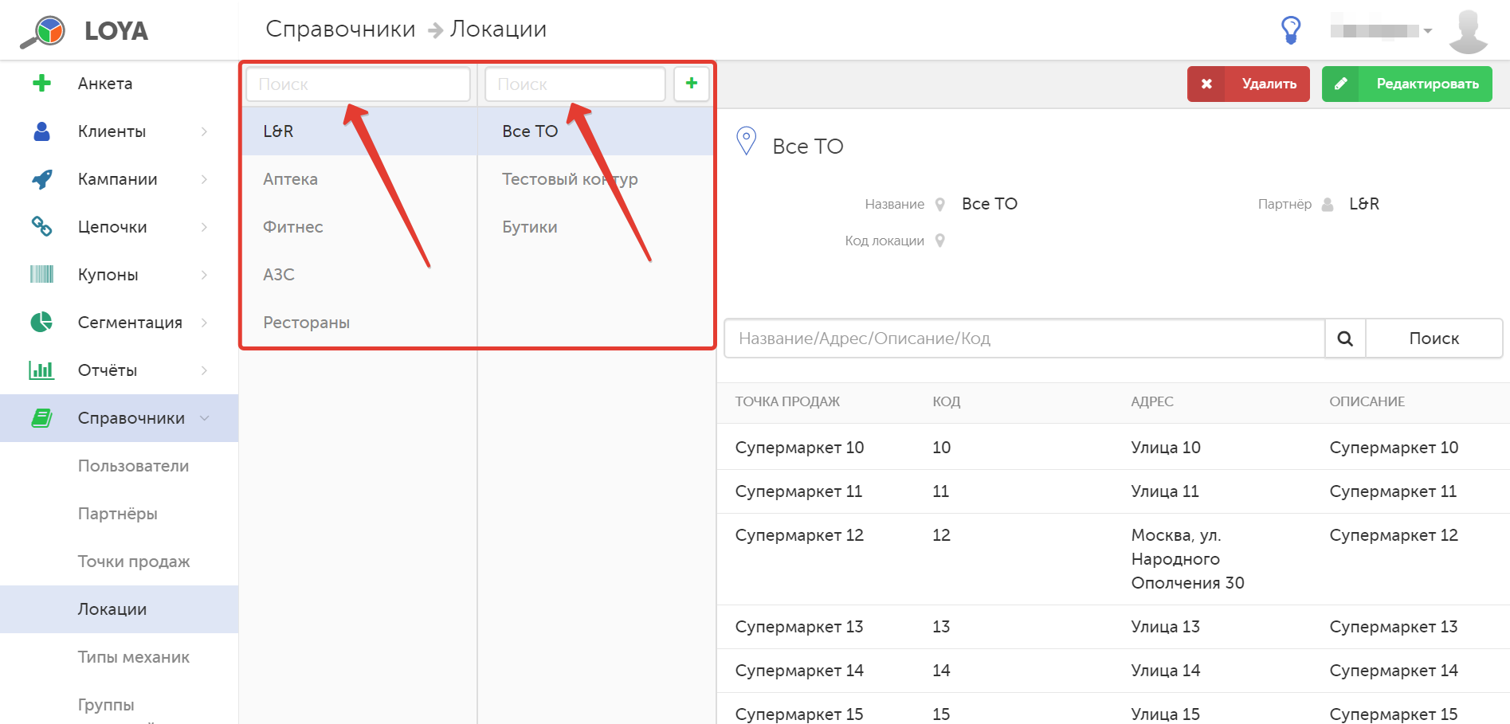Click the LOYA logo icon
Image resolution: width=1510 pixels, height=724 pixels.
coord(43,32)
